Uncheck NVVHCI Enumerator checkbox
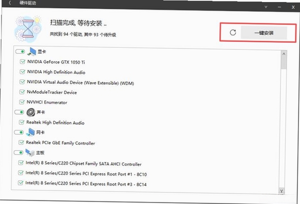 coord(22,102)
